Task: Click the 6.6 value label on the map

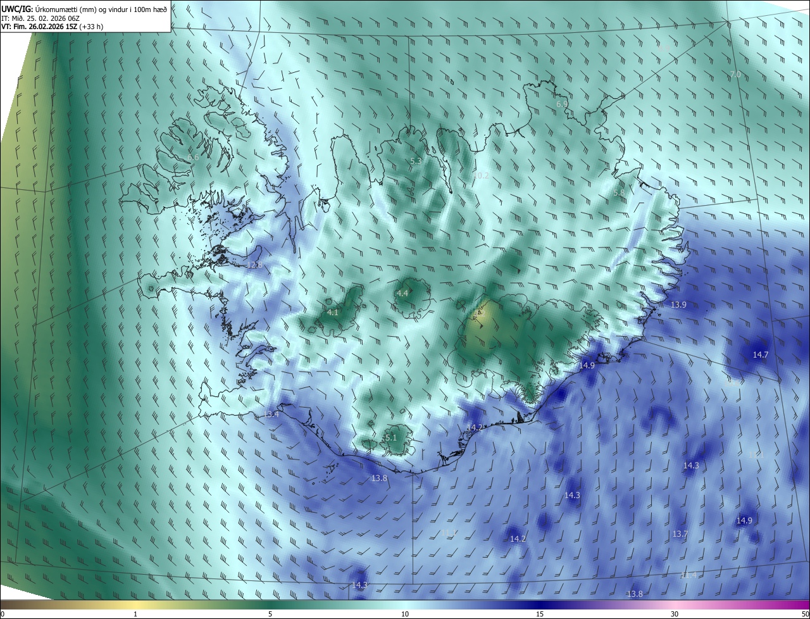Action: tap(194, 158)
